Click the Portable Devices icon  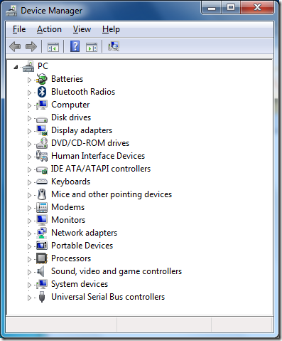tap(42, 246)
